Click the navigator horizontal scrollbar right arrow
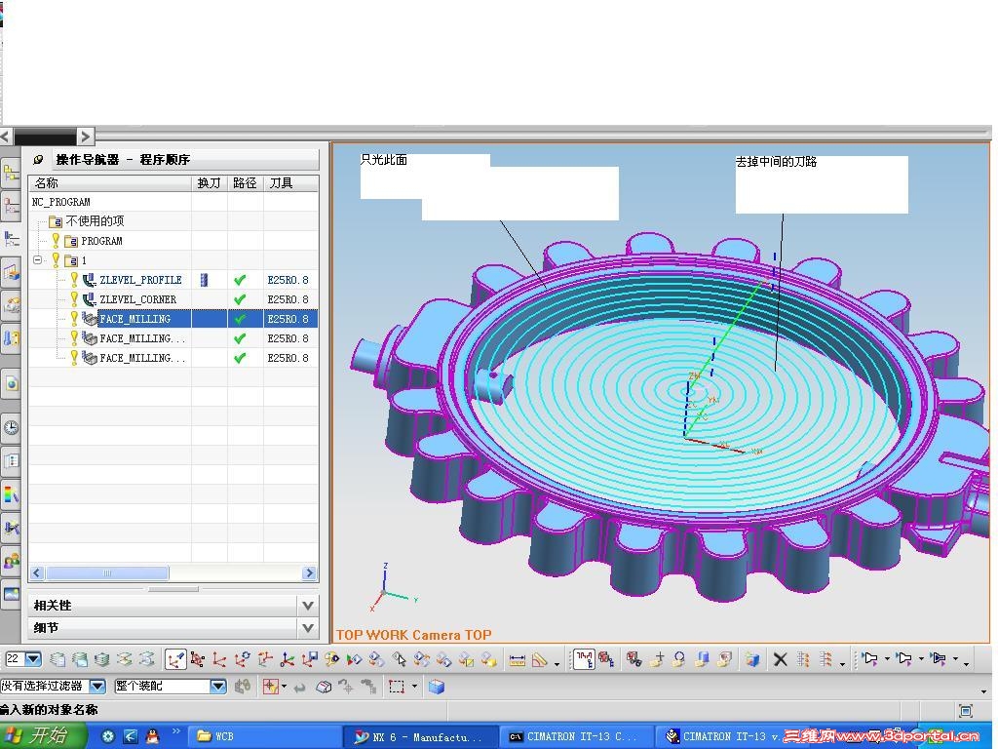 point(309,573)
